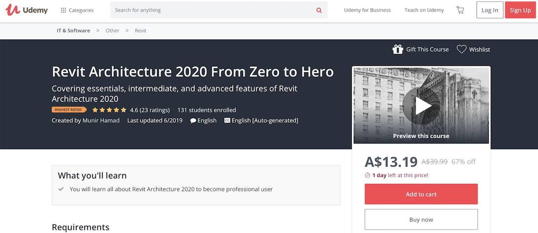This screenshot has width=538, height=233.
Task: Click the speech bubble language icon
Action: (x=193, y=120)
